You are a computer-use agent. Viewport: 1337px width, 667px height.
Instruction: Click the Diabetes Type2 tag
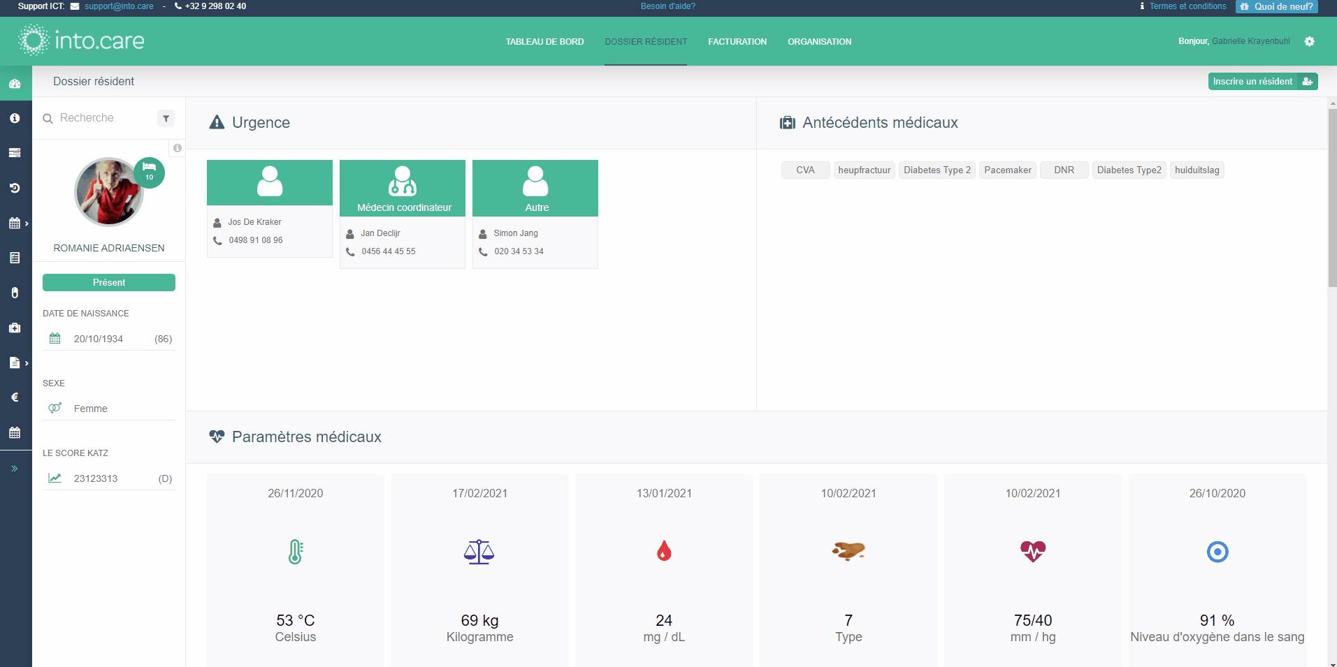1129,170
